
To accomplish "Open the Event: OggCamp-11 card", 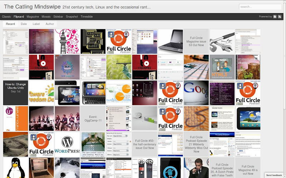I will tap(93, 119).
